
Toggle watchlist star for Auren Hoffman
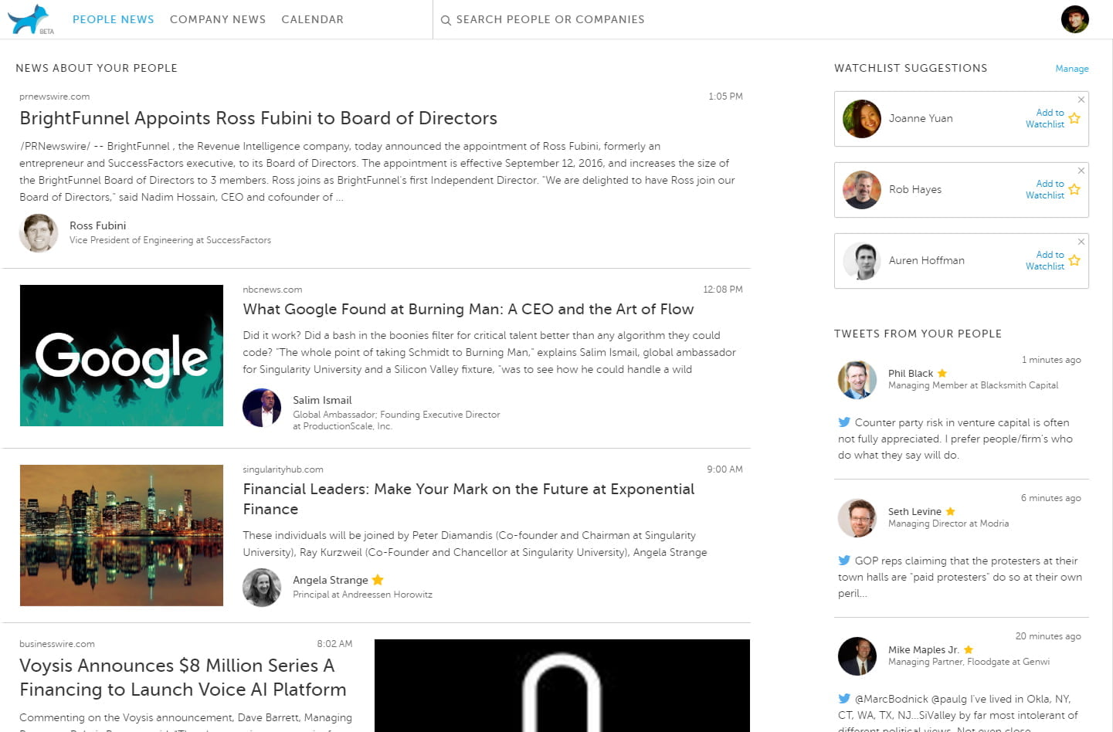point(1074,260)
